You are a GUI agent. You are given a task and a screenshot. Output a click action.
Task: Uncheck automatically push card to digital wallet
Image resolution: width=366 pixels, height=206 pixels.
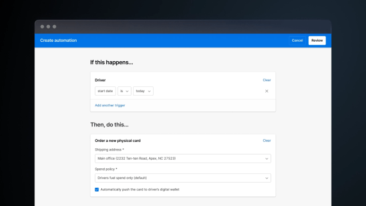point(97,189)
